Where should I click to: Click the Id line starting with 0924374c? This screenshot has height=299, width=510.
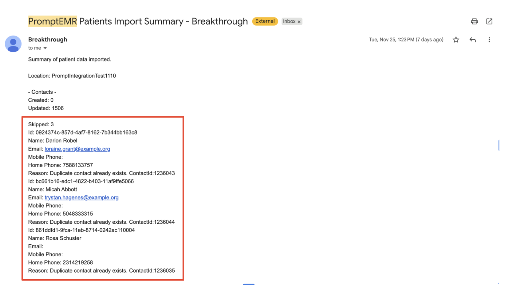(82, 132)
